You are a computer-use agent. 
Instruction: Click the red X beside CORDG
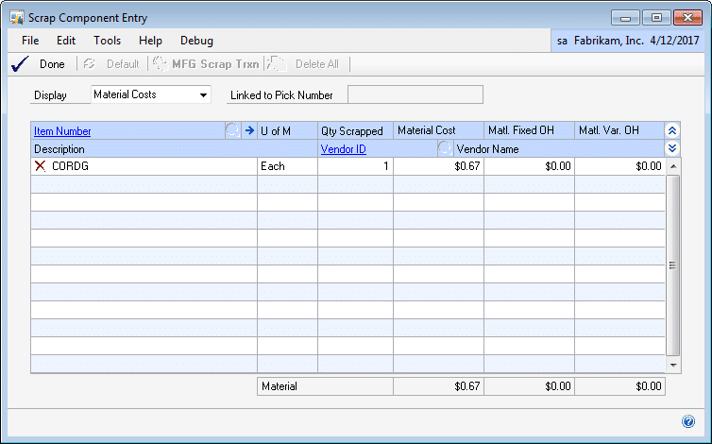pyautogui.click(x=40, y=166)
